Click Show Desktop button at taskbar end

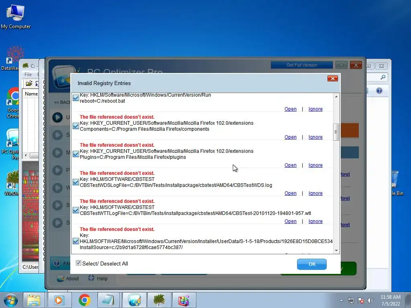pyautogui.click(x=408, y=300)
